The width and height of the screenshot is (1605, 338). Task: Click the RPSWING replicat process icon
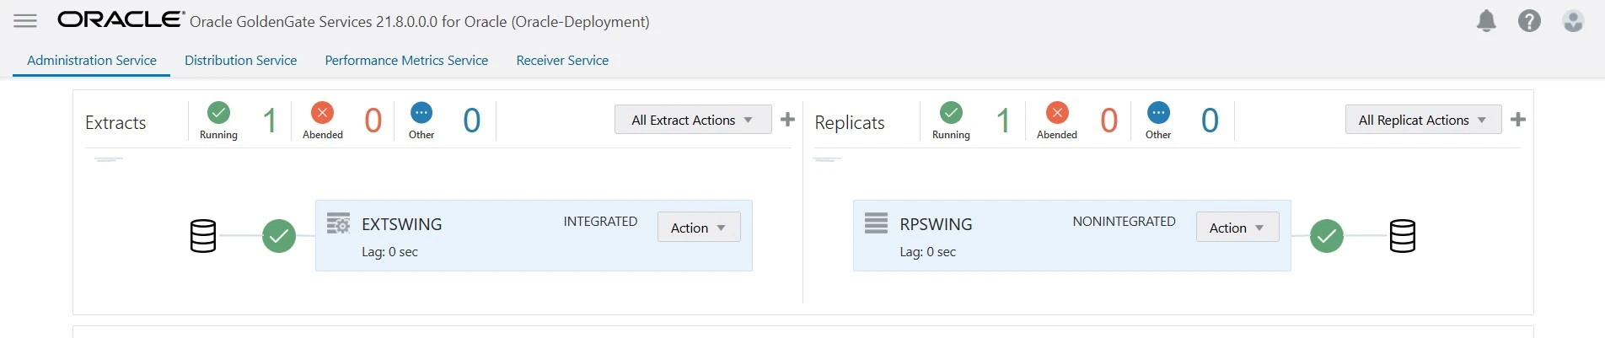pyautogui.click(x=877, y=223)
